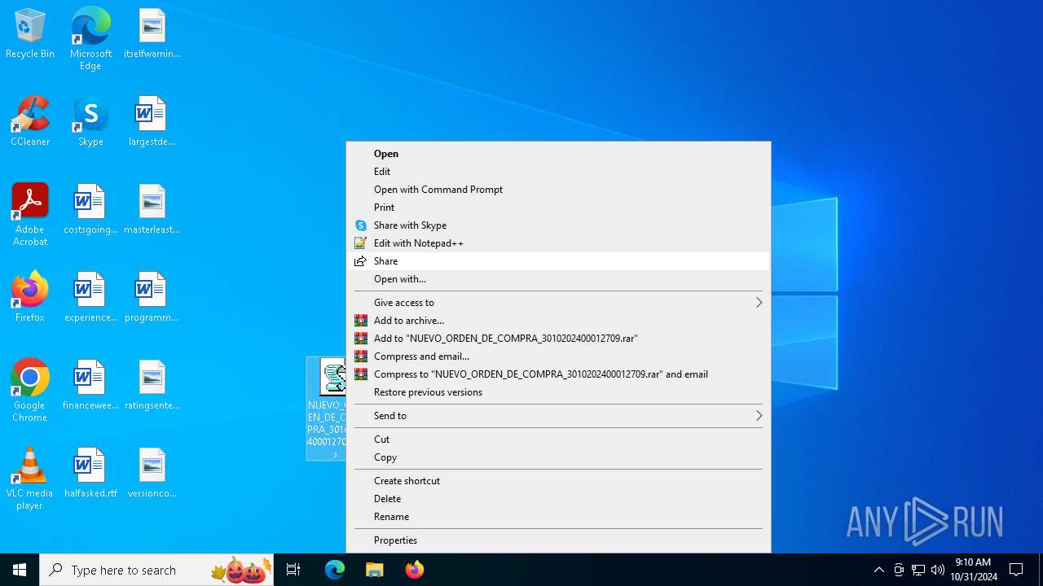Screen dimensions: 1043x586
Task: Select Compress and email... entry
Action: pyautogui.click(x=558, y=356)
